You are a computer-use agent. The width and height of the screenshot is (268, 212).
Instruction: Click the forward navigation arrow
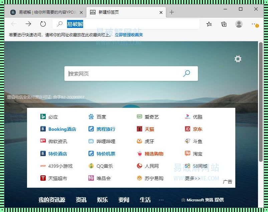pos(28,24)
